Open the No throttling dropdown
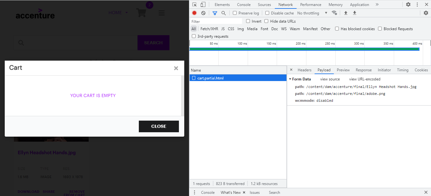431x196 pixels. click(312, 13)
